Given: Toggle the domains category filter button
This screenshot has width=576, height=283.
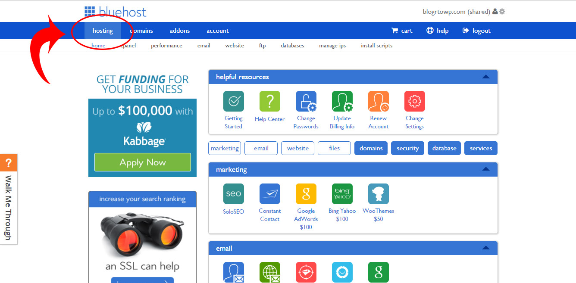Looking at the screenshot, I should (x=371, y=148).
